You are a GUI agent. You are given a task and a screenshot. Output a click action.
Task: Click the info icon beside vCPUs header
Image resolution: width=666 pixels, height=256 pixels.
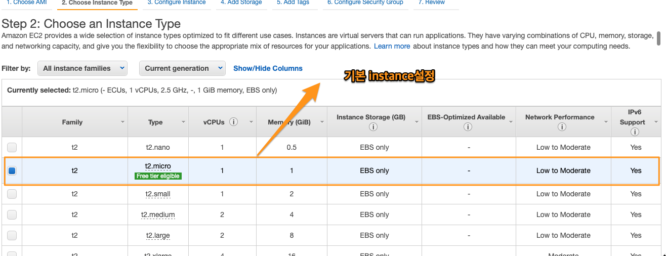[x=233, y=122]
